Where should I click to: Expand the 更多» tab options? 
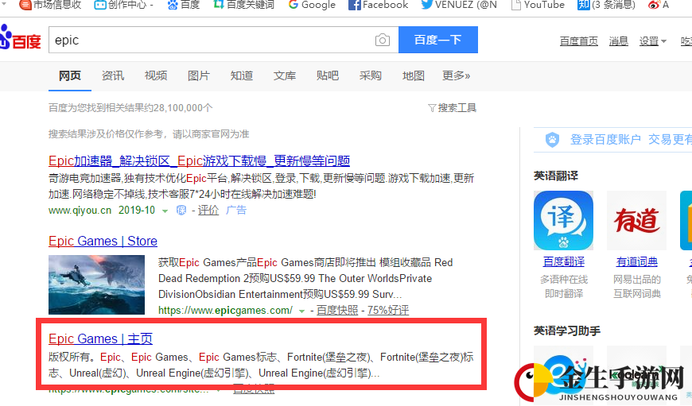[x=457, y=75]
